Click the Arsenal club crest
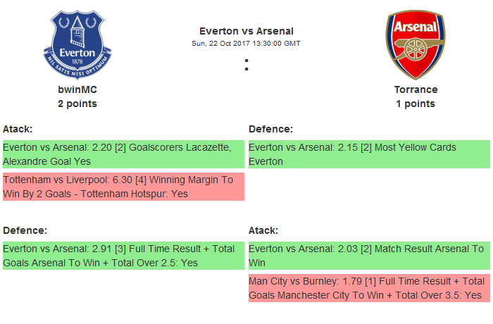This screenshot has height=324, width=493. pyautogui.click(x=415, y=44)
